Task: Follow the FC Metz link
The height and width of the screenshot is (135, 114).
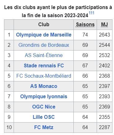Action: (x=44, y=127)
